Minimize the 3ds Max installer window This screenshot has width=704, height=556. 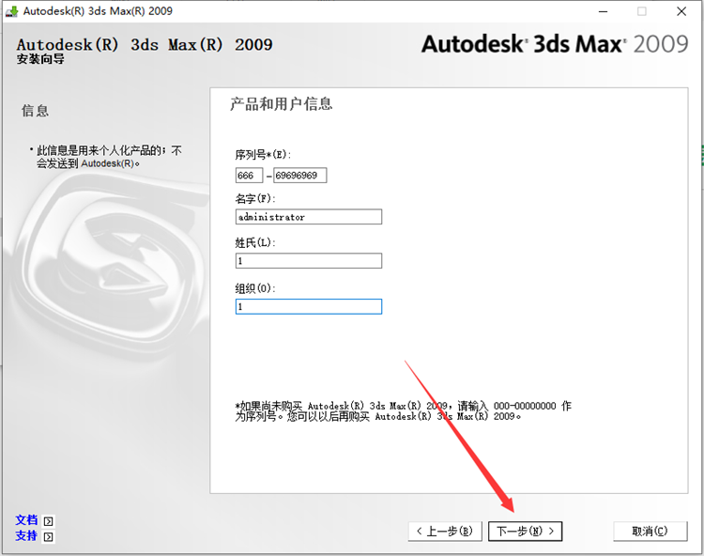pos(603,11)
